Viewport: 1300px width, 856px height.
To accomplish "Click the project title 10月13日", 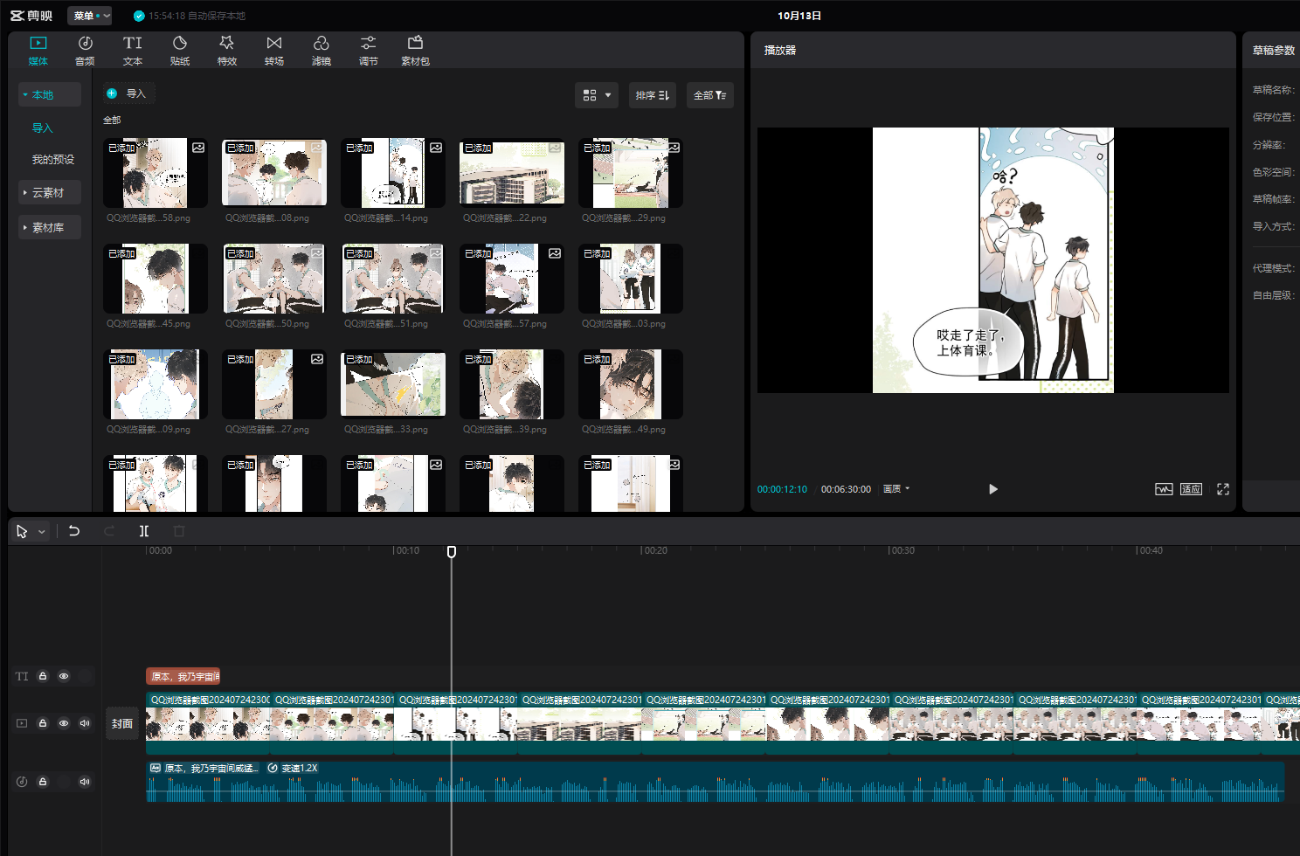I will tap(799, 16).
